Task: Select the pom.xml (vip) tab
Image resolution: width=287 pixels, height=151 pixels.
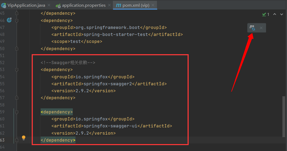Action: (x=136, y=5)
